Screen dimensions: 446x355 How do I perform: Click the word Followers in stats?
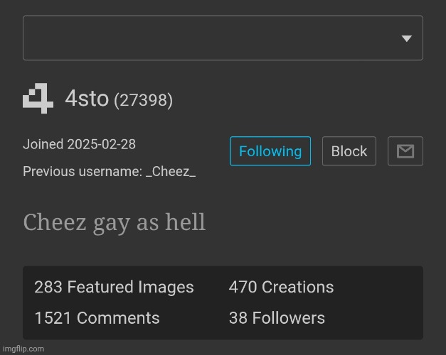(288, 318)
